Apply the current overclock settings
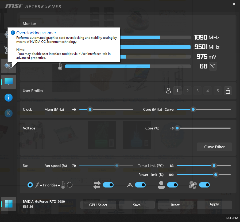The width and height of the screenshot is (240, 222). point(214,205)
